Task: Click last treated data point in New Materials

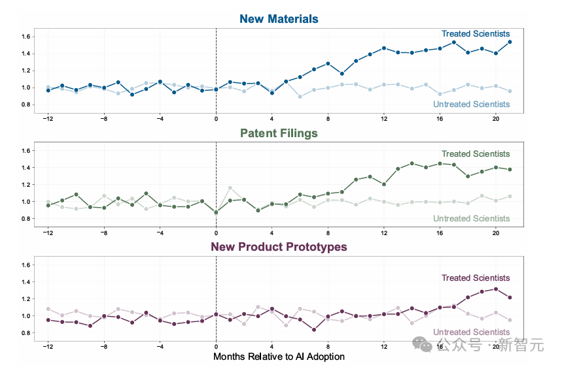Action: click(x=510, y=42)
